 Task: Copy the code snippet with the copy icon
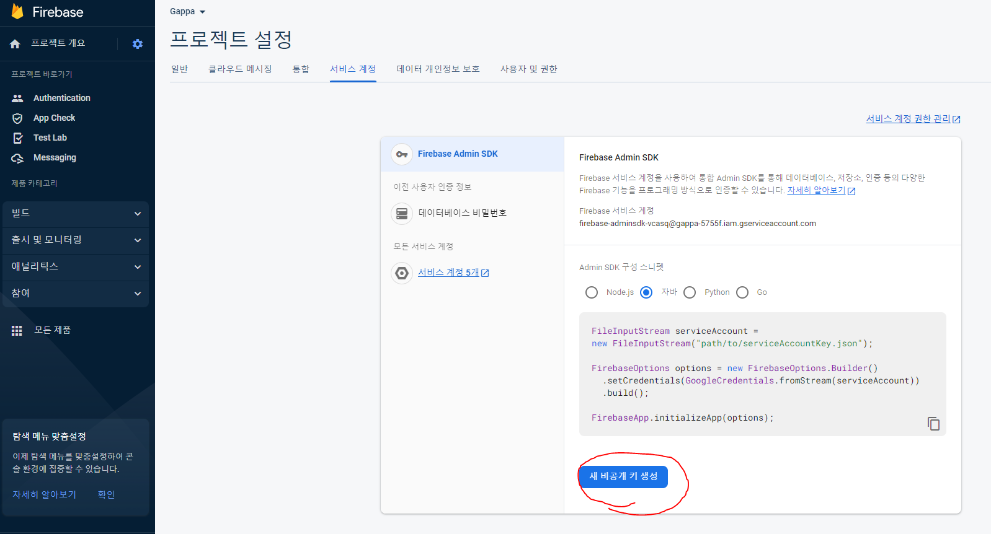point(933,424)
